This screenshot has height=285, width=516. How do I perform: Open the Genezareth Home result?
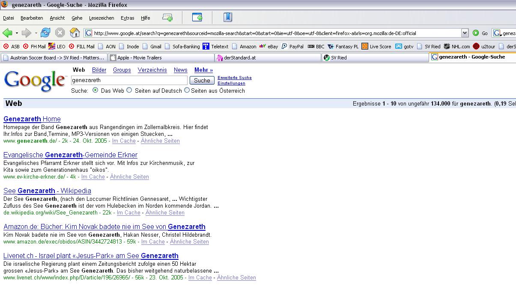[32, 119]
